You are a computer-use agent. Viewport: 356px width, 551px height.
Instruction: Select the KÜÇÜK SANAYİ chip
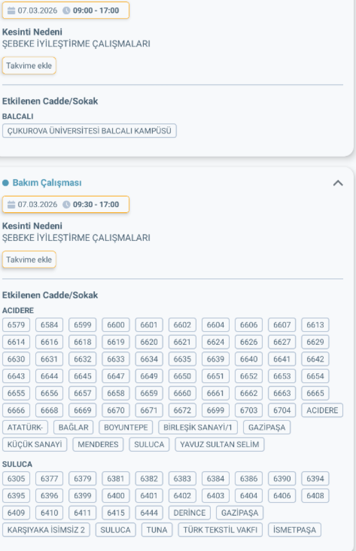pyautogui.click(x=35, y=445)
